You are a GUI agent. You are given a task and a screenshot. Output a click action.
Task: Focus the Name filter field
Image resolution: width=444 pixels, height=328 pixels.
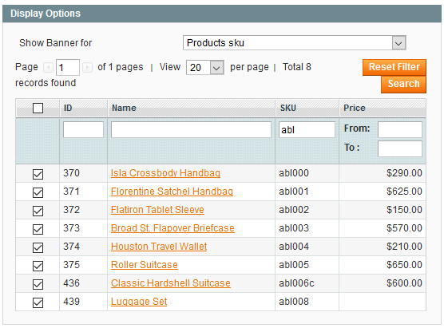pyautogui.click(x=191, y=129)
